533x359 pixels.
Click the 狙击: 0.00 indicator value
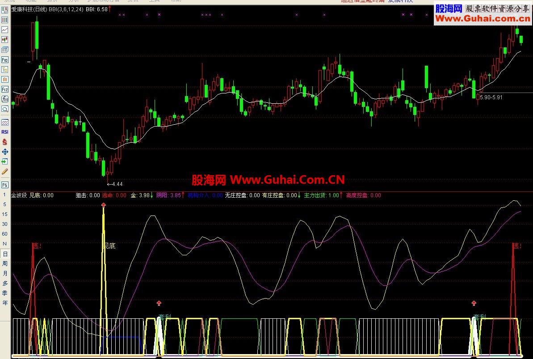click(88, 195)
